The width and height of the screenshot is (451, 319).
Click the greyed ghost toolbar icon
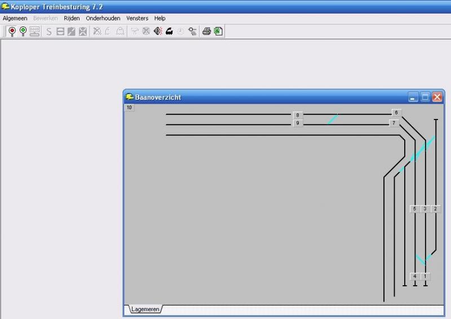pos(120,31)
